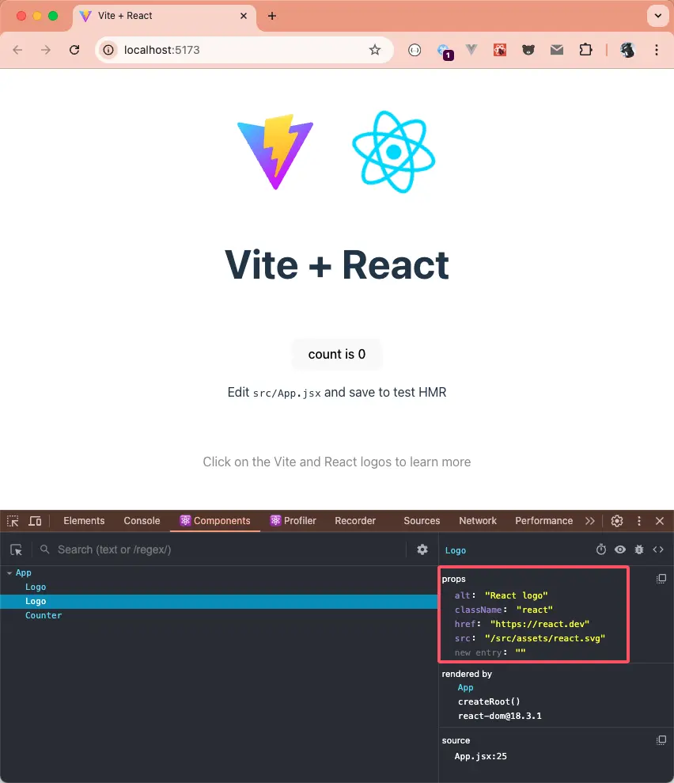The image size is (674, 783).
Task: Open tab search dropdown arrow
Action: (x=658, y=16)
